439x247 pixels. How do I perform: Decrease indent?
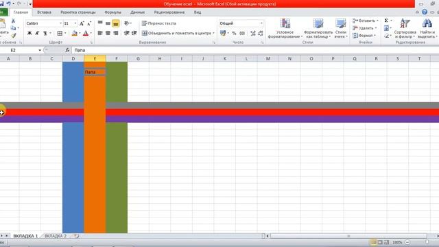pyautogui.click(x=126, y=33)
